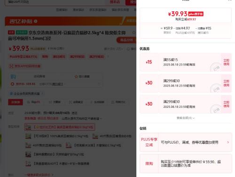The height and width of the screenshot is (177, 235).
Task: Open the PLUS专享立减 promotion row
Action: pyautogui.click(x=186, y=142)
